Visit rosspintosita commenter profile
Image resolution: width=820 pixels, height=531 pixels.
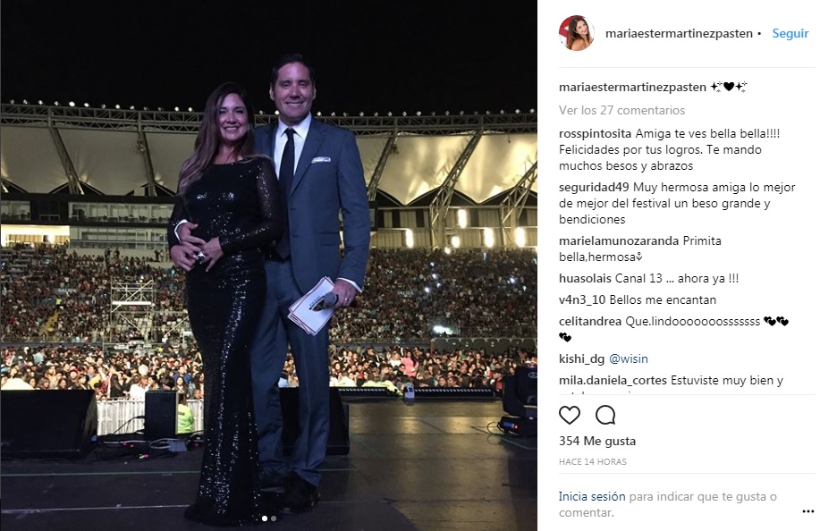tap(596, 134)
